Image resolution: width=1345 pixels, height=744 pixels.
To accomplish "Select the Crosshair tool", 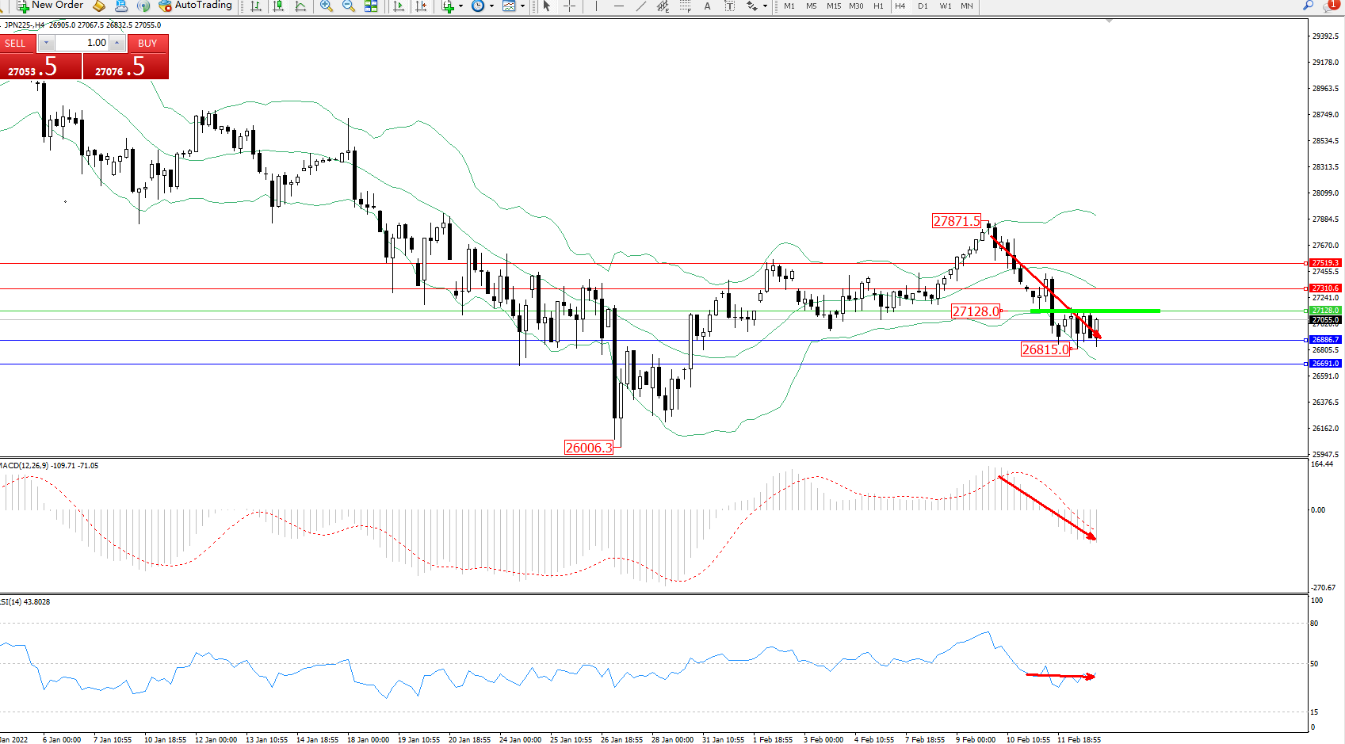I will point(569,6).
